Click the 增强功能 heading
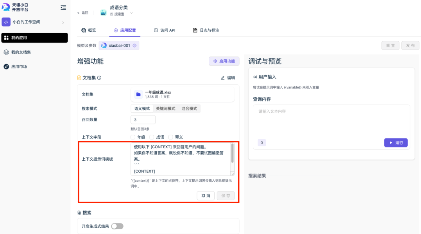 (90, 61)
